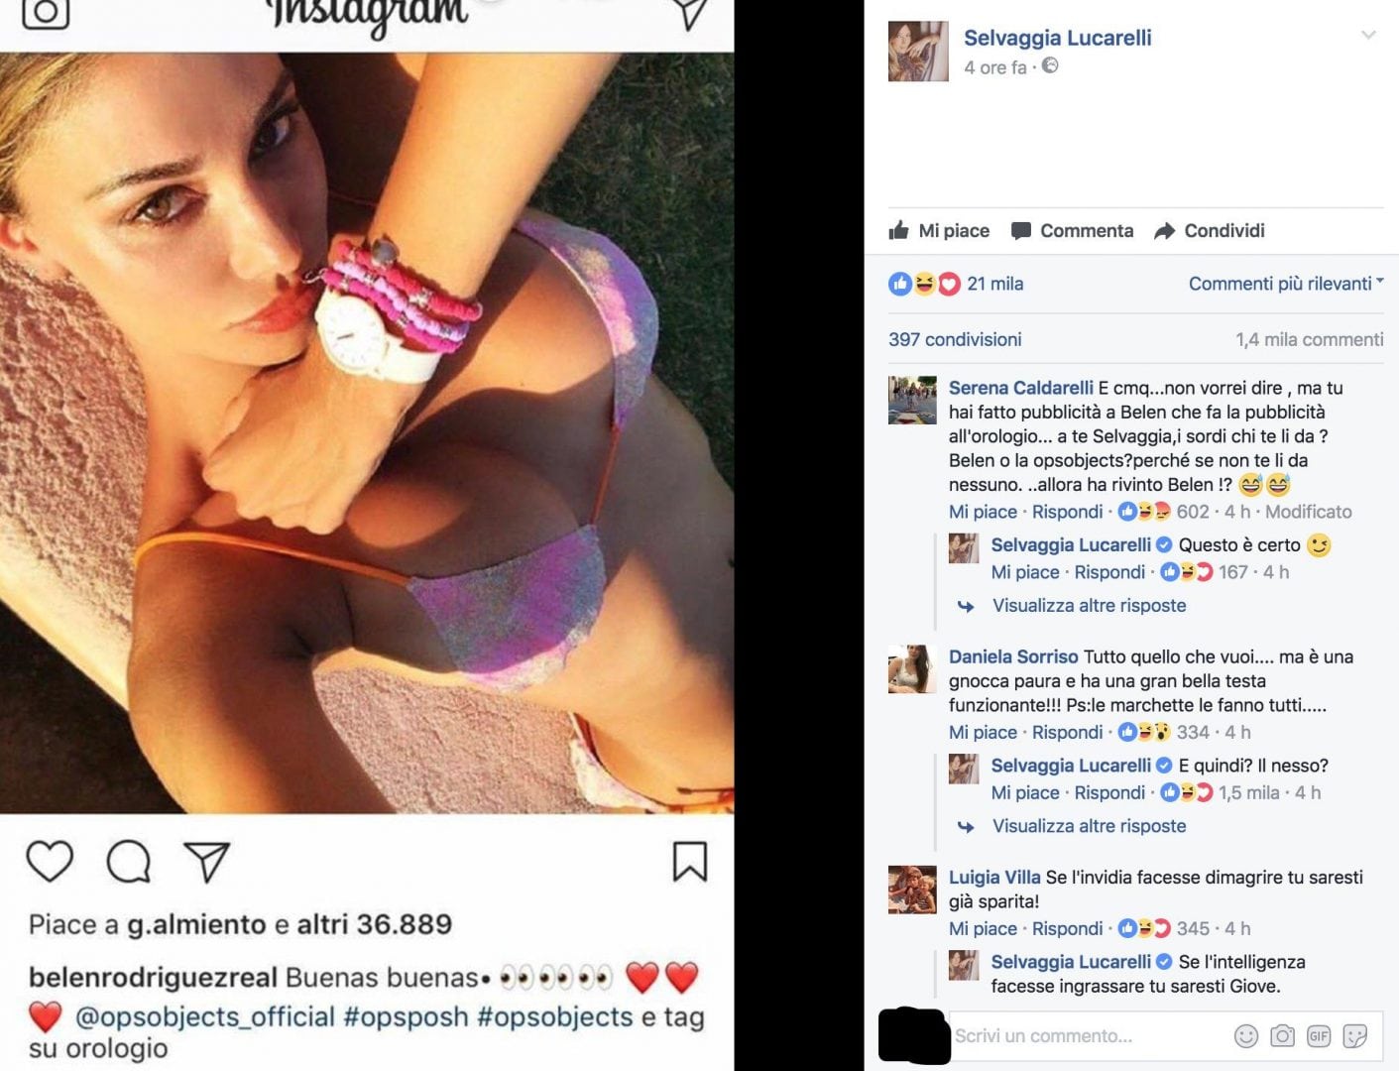Image resolution: width=1399 pixels, height=1071 pixels.
Task: Like the post with Mi piace
Action: tap(939, 230)
